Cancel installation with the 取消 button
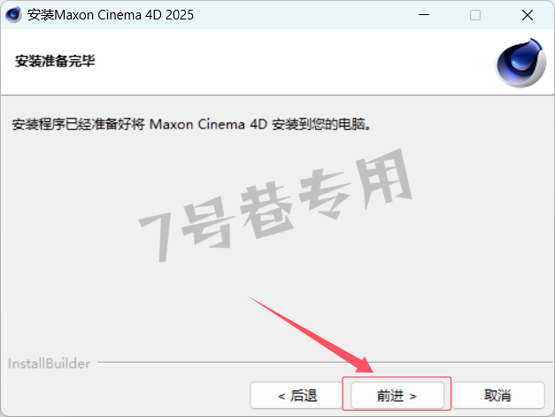 tap(497, 395)
